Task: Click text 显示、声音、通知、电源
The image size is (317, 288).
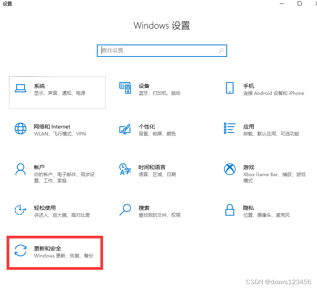Action: point(60,93)
